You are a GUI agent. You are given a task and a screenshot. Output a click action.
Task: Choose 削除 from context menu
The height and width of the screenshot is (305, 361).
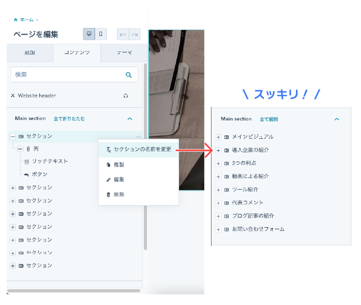pos(139,195)
